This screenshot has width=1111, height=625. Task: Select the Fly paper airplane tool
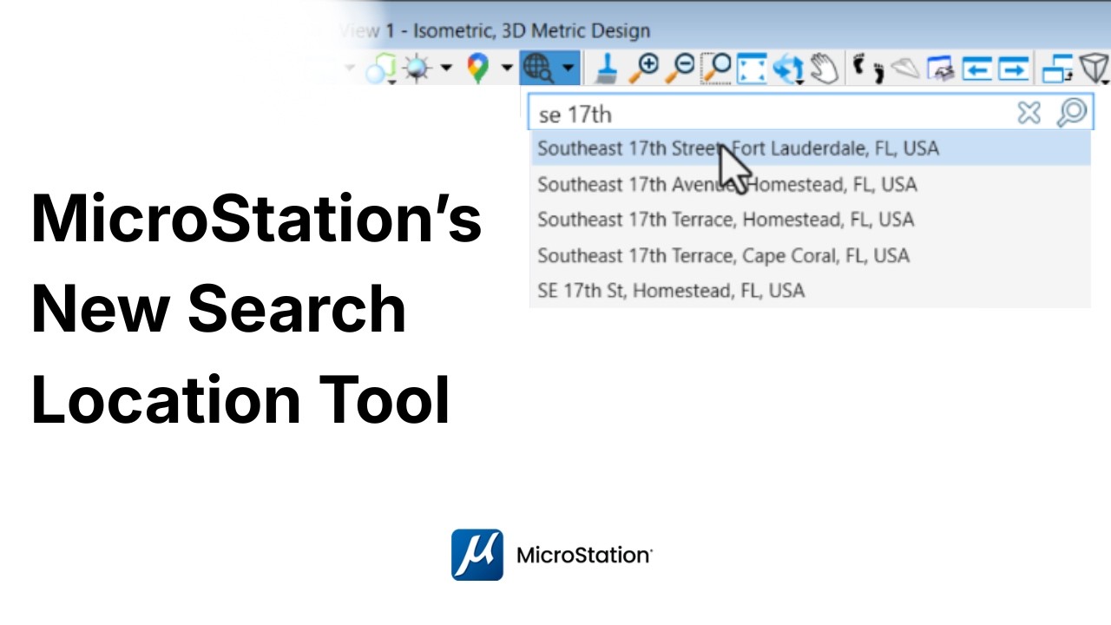click(905, 69)
